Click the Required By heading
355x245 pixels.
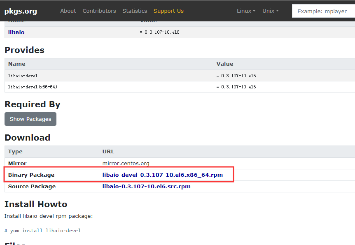32,104
